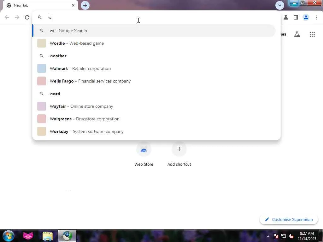The image size is (323, 242).
Task: Pick the 'word' search suggestion
Action: [154, 94]
